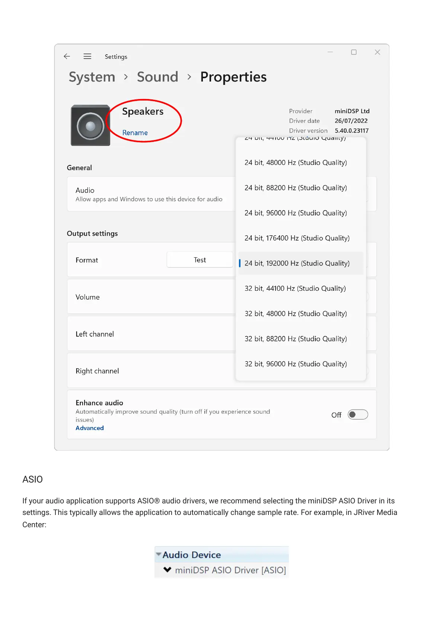Maximize the Settings window

[x=354, y=52]
